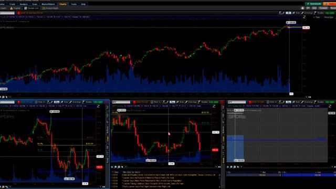
Task: Open the Help tab
Action: point(83,4)
